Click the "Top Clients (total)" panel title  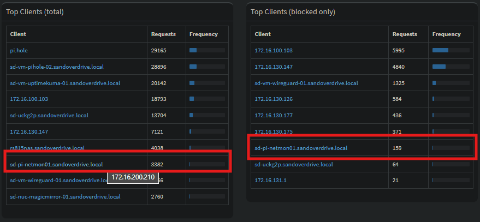click(35, 12)
